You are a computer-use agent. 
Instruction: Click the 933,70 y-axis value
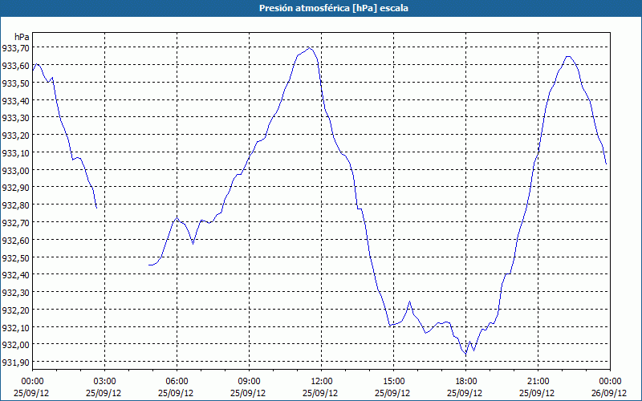tap(15, 48)
